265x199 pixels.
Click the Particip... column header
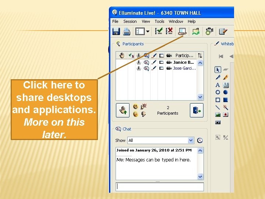pyautogui.click(x=184, y=56)
